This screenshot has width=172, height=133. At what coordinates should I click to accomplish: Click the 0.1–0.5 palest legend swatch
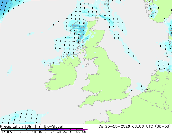click(5, 129)
